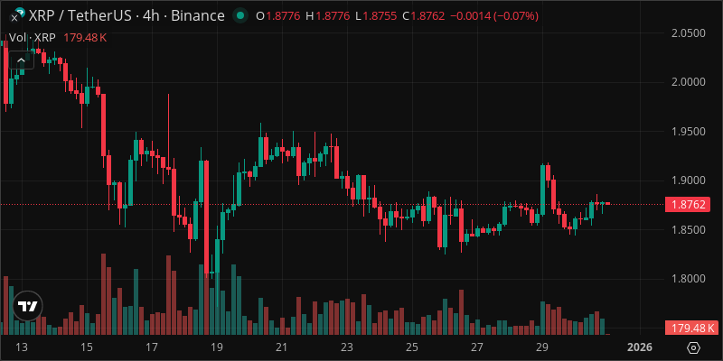
Task: Click the 2026 label on the time axis
Action: pos(640,347)
